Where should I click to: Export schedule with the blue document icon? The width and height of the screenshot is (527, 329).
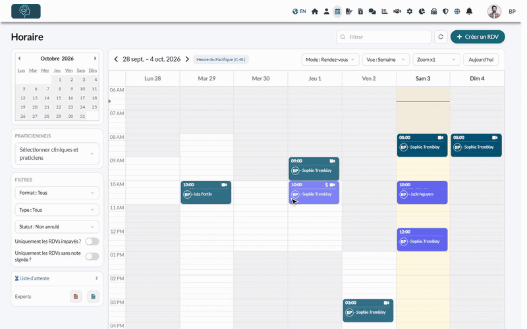point(93,297)
